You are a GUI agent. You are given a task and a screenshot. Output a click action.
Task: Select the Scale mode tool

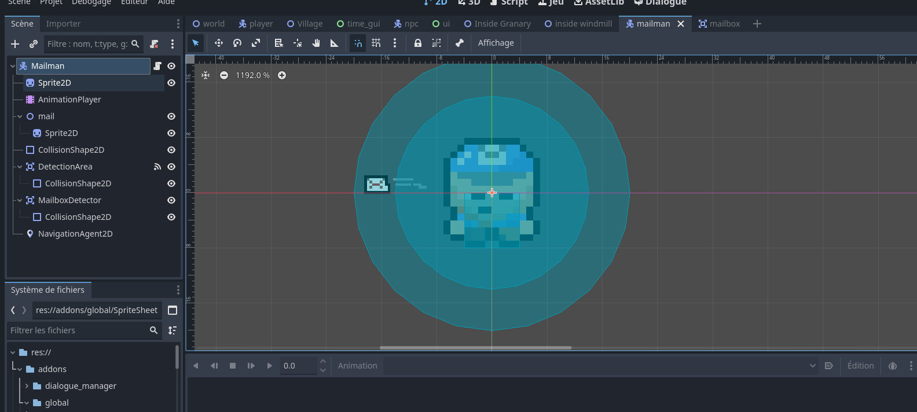pyautogui.click(x=256, y=43)
